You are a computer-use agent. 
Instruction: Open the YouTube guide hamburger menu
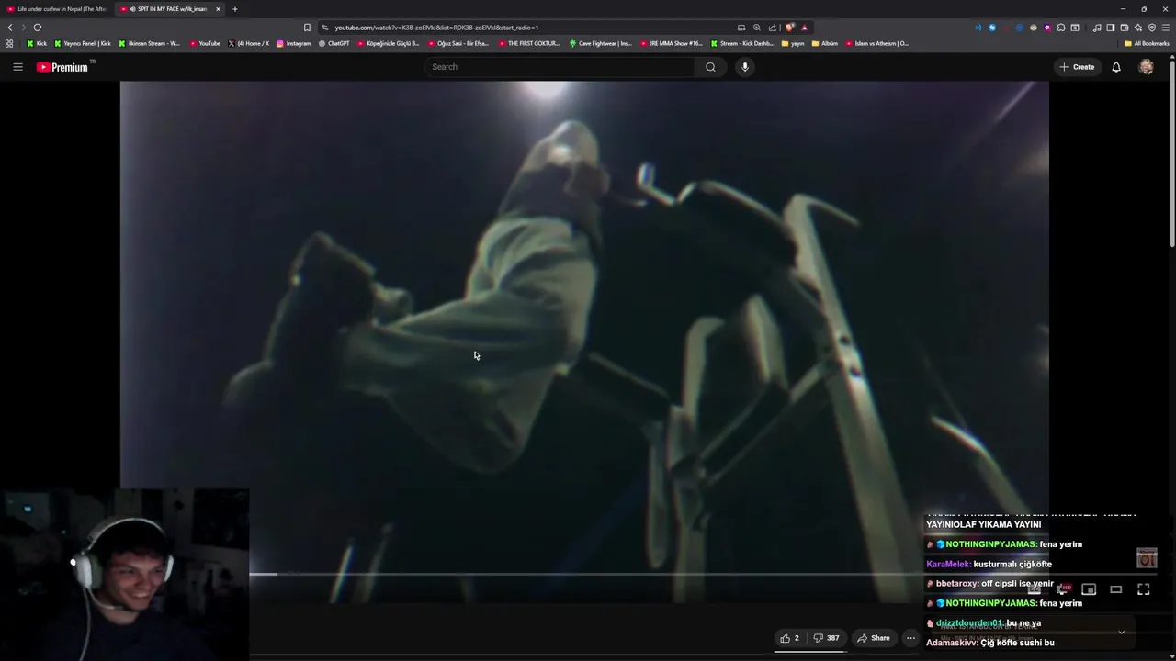point(17,66)
